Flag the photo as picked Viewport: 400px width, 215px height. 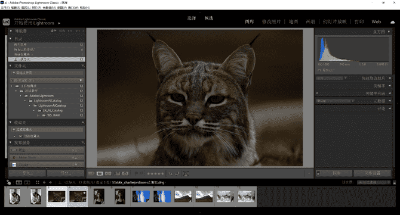136,173
